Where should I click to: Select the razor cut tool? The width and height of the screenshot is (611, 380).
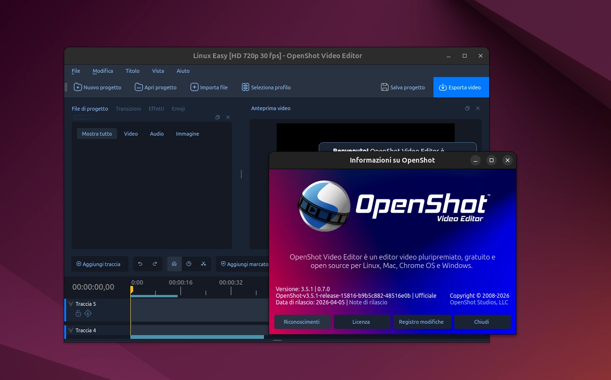point(203,264)
